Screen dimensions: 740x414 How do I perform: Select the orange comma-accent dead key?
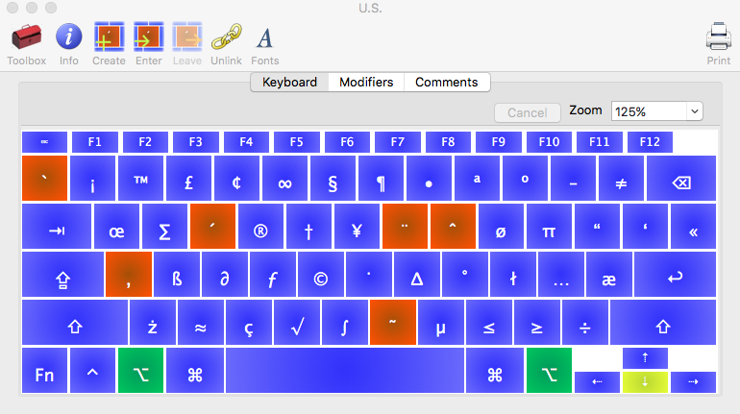[129, 275]
